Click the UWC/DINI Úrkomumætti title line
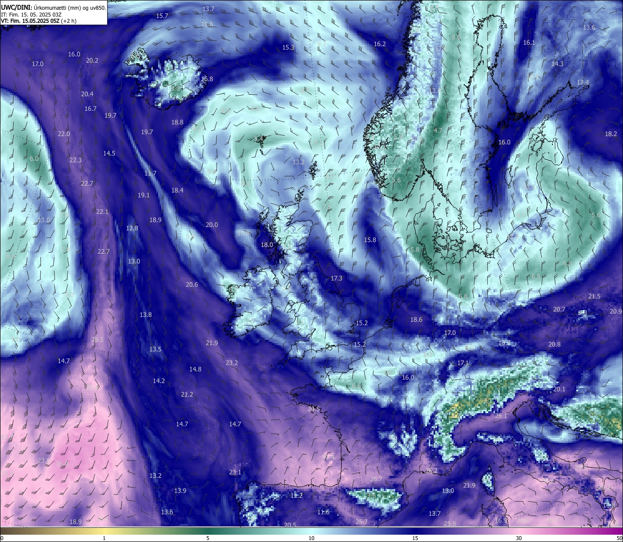The width and height of the screenshot is (623, 542). pos(53,8)
